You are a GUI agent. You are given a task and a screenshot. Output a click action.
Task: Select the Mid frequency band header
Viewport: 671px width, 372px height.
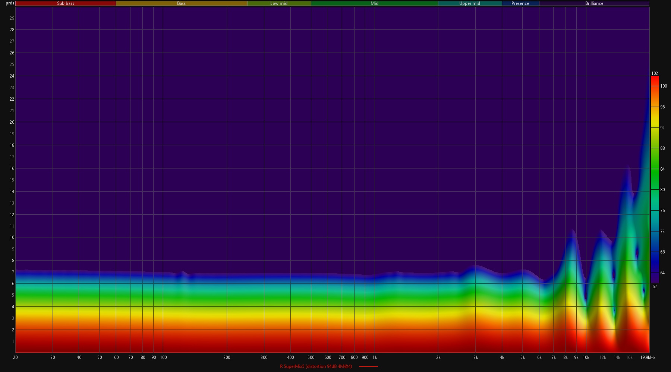pos(374,3)
